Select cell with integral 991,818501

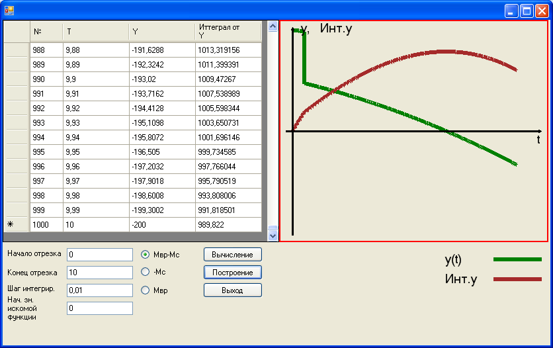click(228, 210)
